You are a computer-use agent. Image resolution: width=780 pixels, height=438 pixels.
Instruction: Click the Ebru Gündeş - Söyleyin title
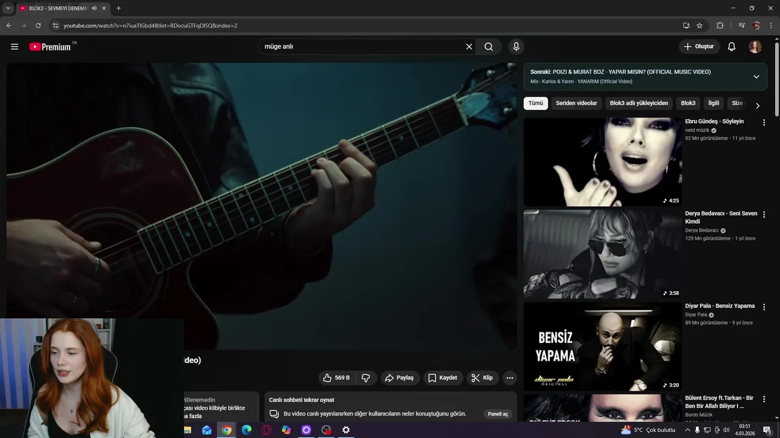[x=714, y=122]
